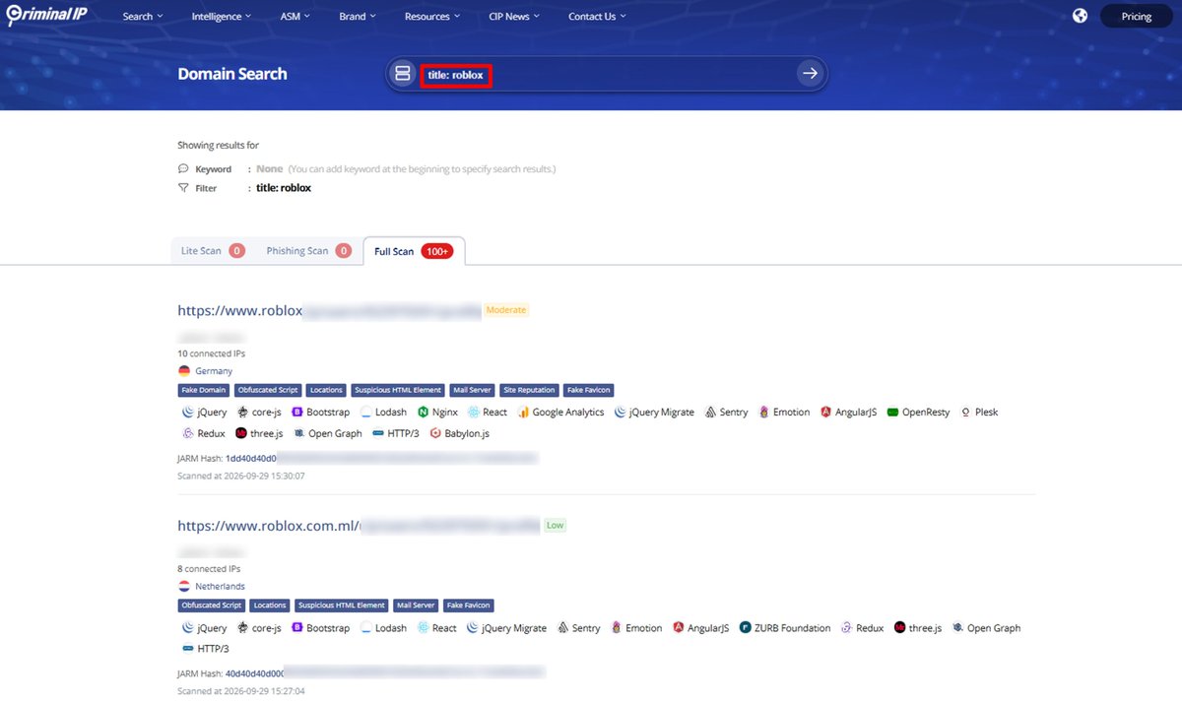Viewport: 1182px width, 703px height.
Task: Click Open Graph icon in first result
Action: pos(298,433)
